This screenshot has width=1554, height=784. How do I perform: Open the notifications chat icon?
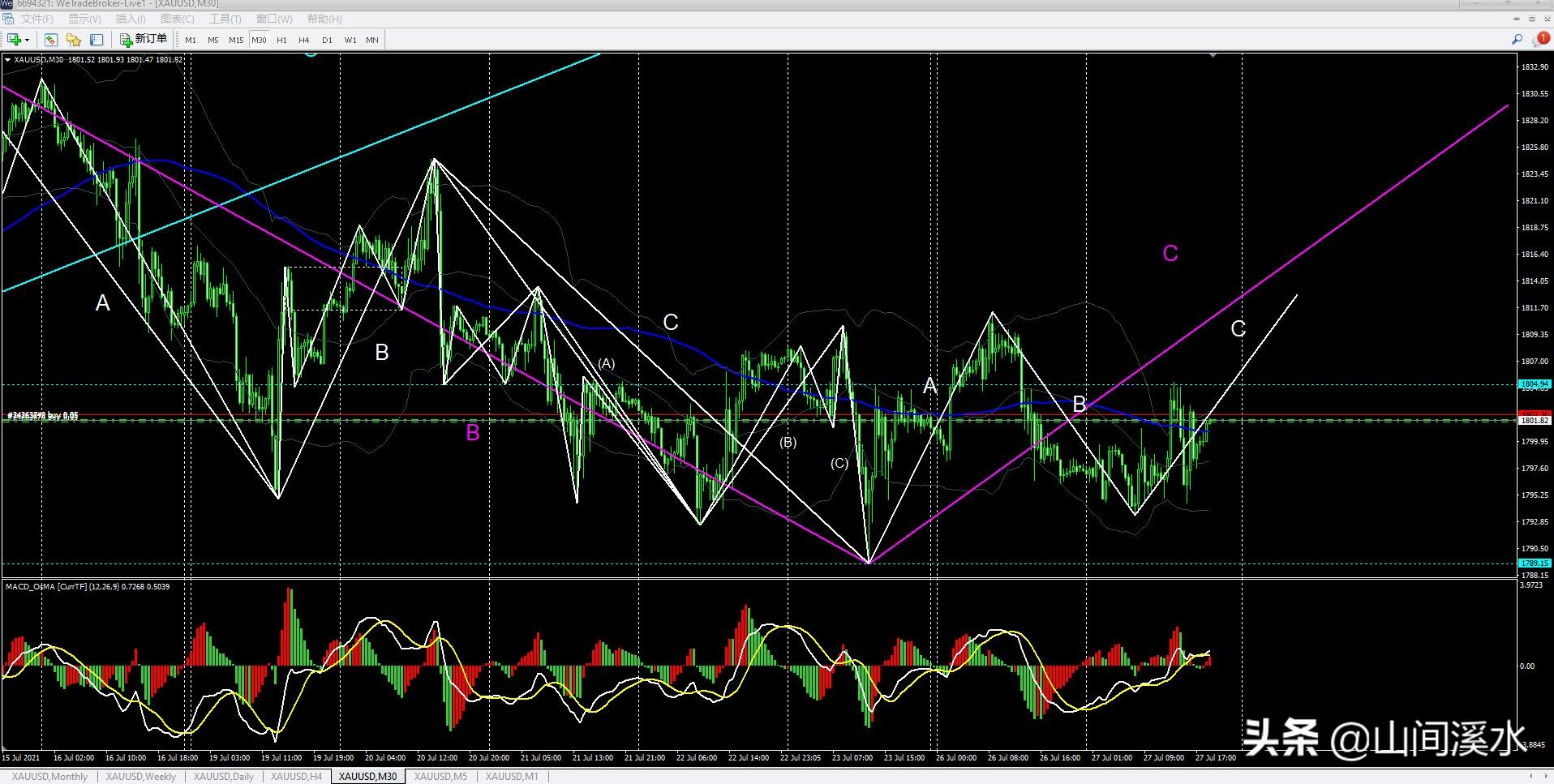tap(1540, 39)
